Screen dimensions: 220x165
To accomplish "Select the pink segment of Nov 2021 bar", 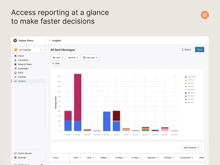I will (165, 130).
